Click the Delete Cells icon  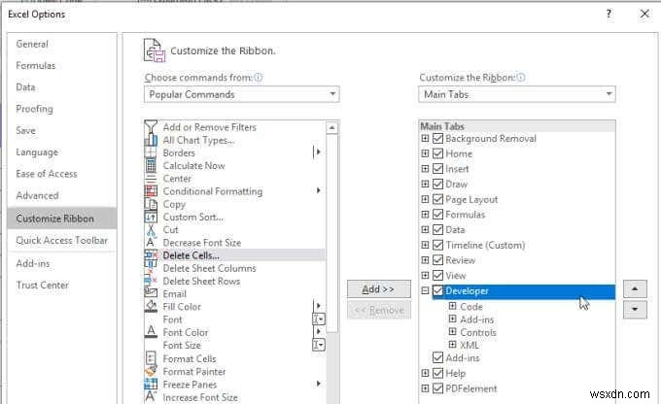151,255
